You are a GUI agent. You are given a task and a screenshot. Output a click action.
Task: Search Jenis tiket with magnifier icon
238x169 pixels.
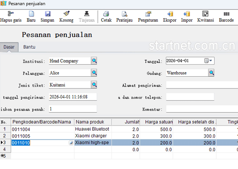(94, 85)
